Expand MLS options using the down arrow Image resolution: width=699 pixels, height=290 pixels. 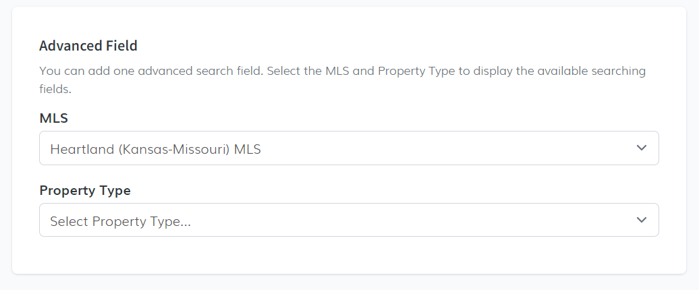pos(642,148)
